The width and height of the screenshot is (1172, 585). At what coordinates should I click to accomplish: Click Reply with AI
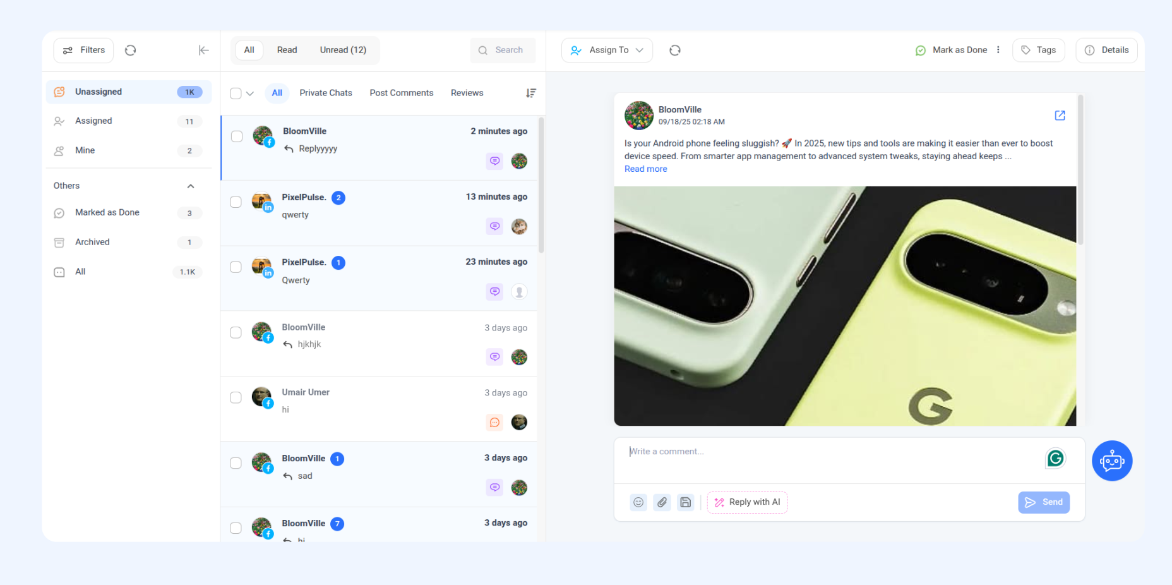747,502
